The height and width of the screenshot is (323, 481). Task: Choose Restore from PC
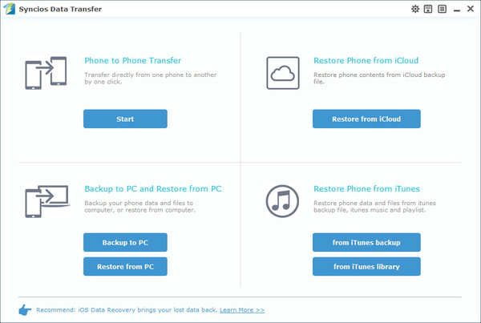tap(124, 266)
